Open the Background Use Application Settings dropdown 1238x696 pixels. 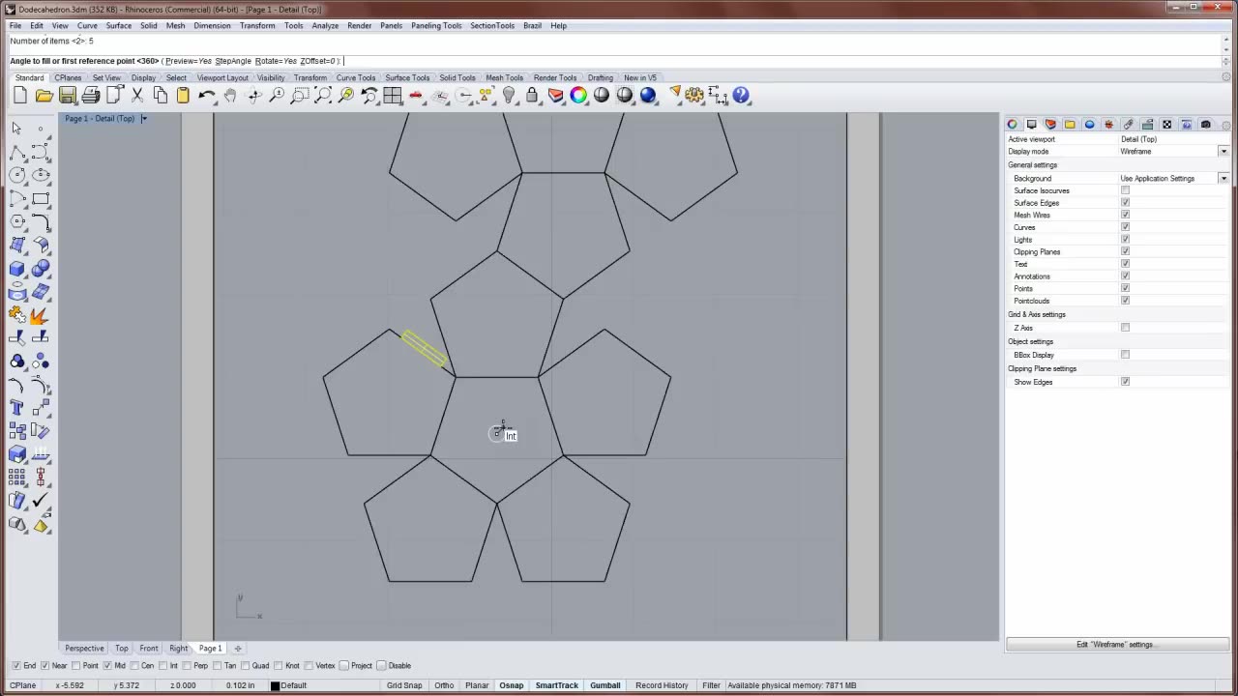coord(1223,179)
